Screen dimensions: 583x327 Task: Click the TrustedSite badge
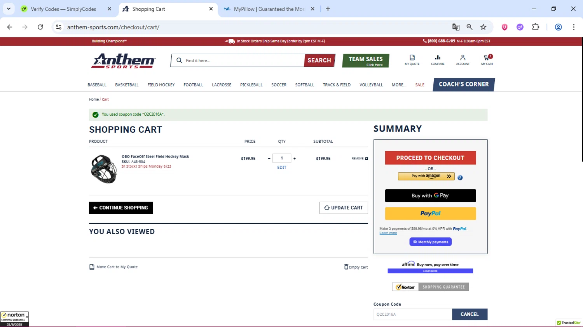[x=569, y=323]
